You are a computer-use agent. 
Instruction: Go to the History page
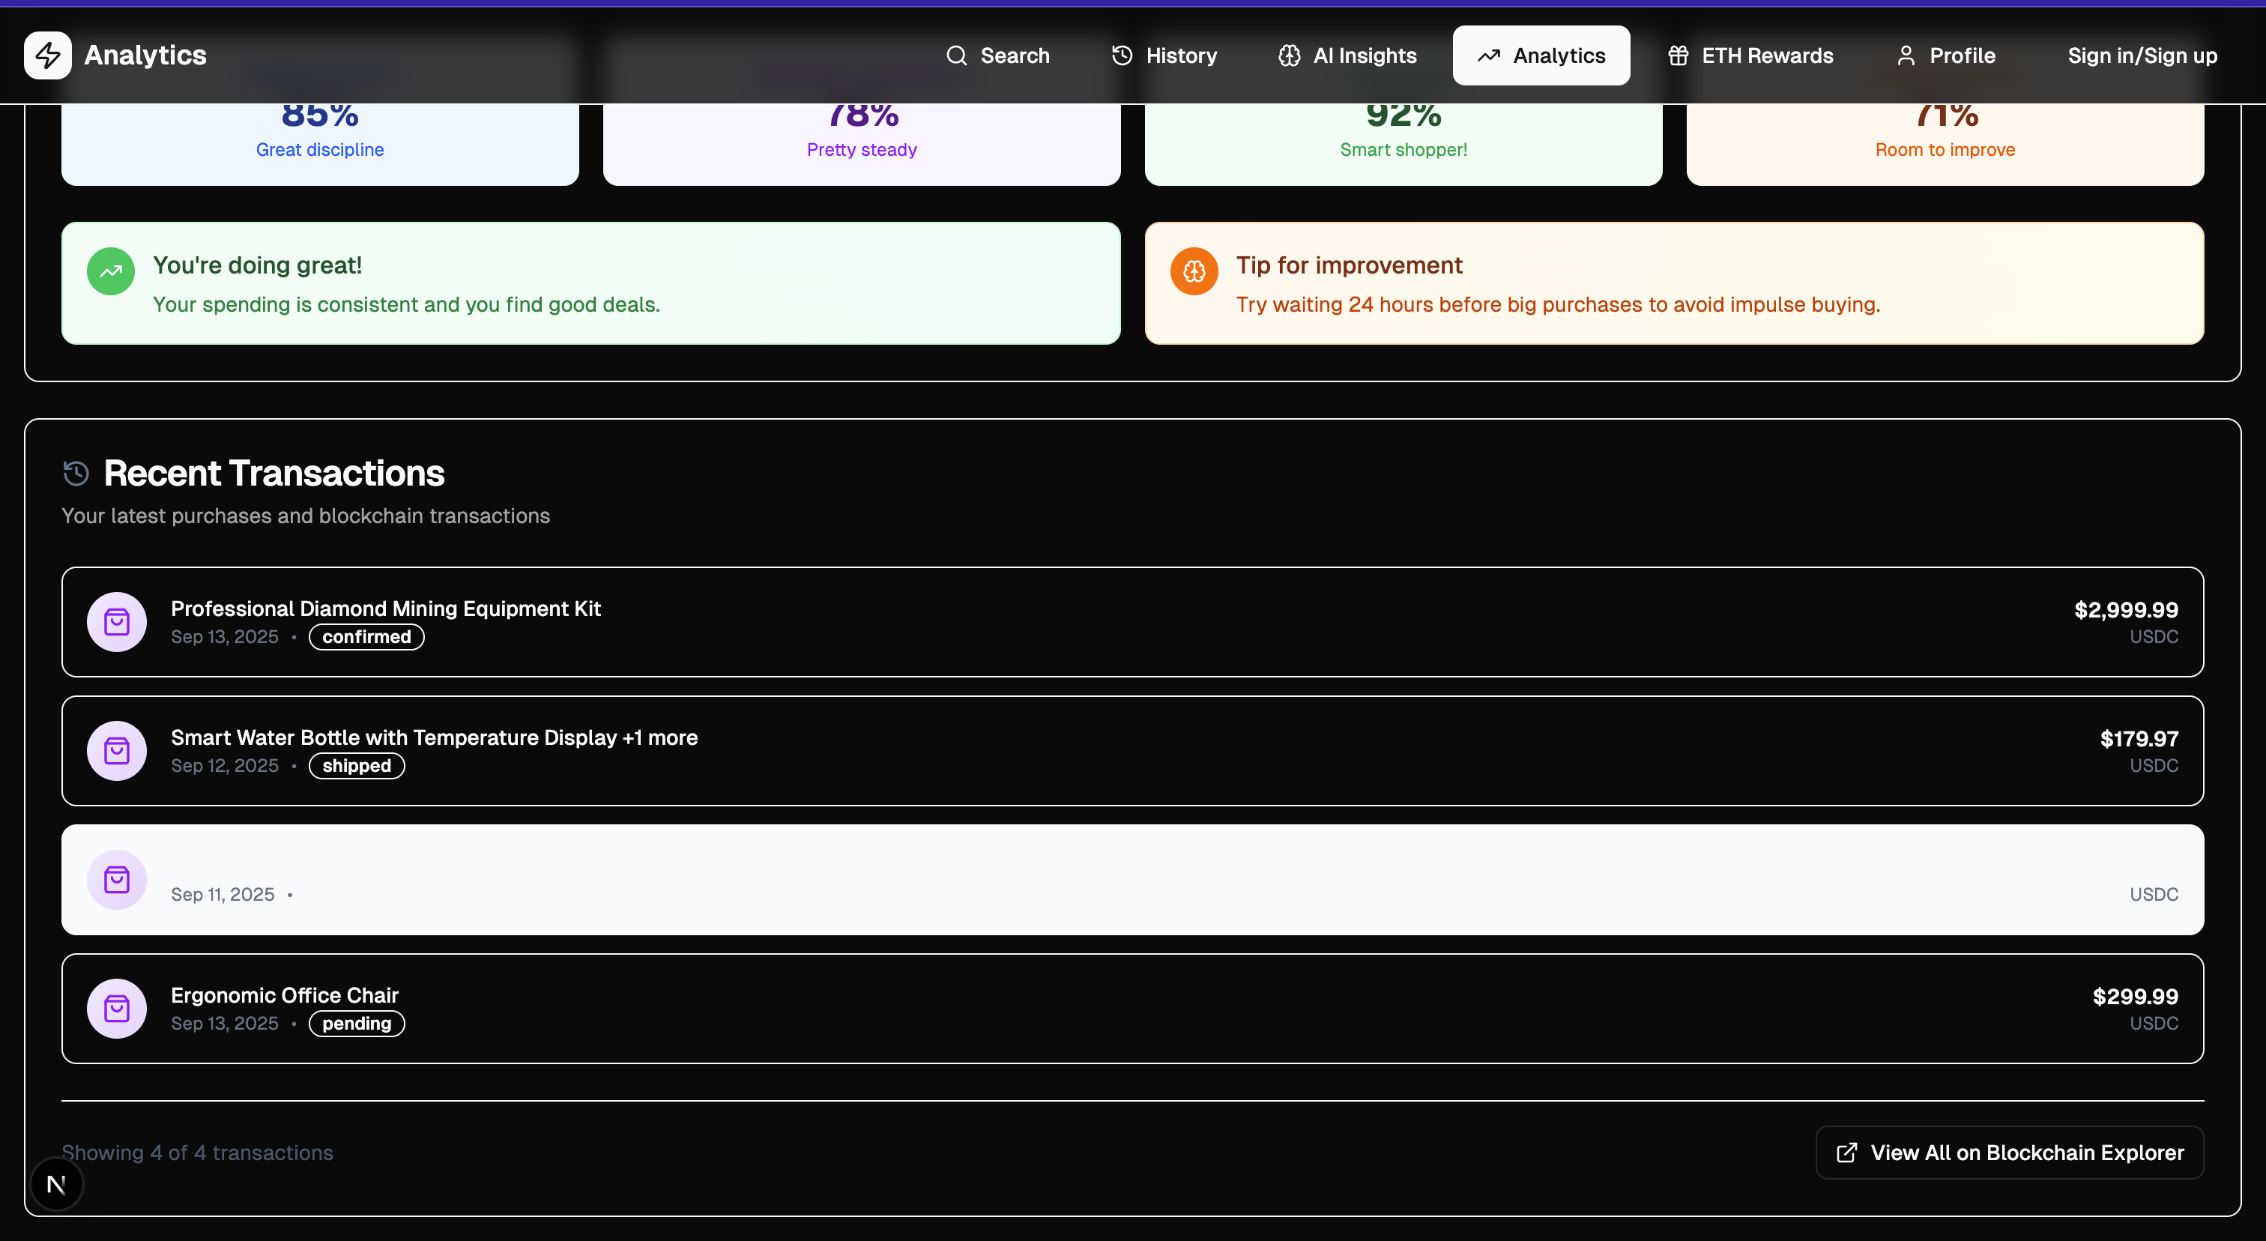coord(1164,55)
